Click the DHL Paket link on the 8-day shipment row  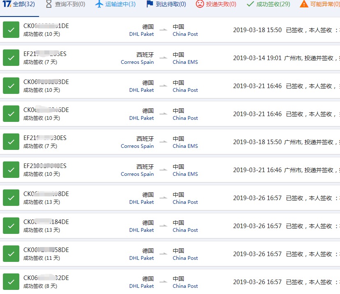141,286
